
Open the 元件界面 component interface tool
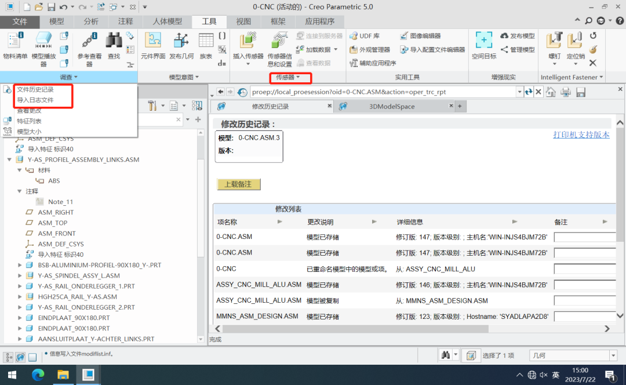tap(153, 43)
